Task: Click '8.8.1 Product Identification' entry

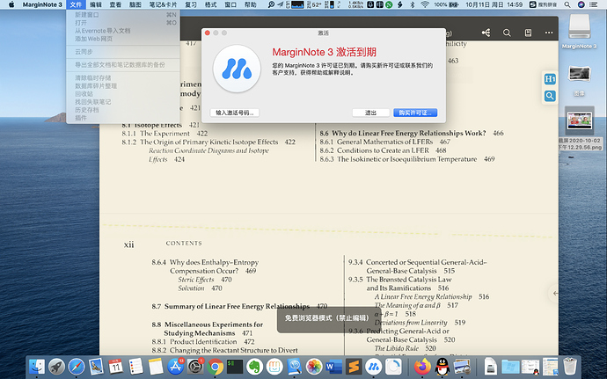Action: (194, 341)
